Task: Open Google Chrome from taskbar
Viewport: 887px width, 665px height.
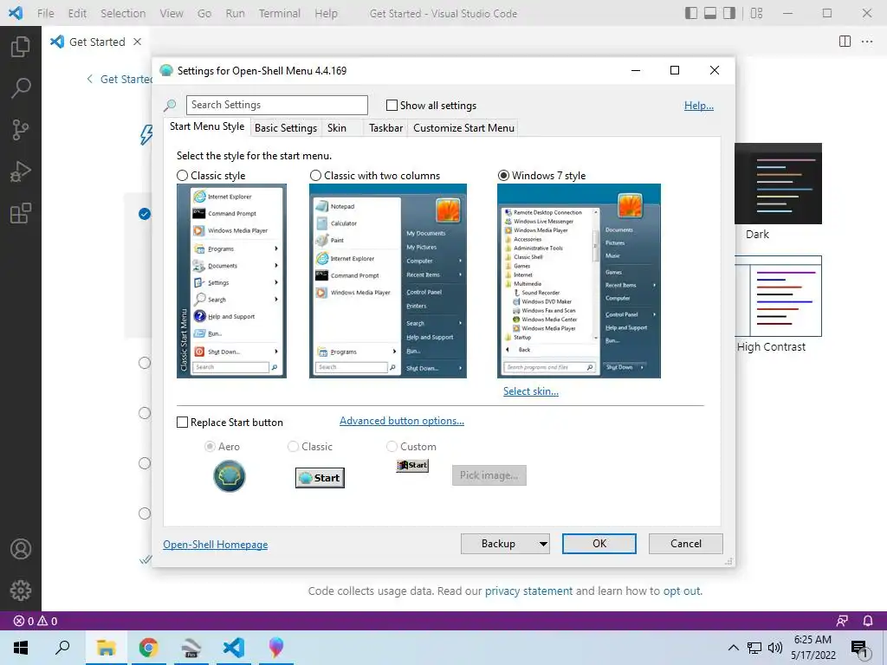Action: click(148, 648)
